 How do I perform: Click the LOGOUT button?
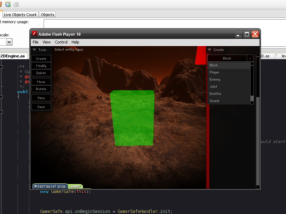point(75,186)
